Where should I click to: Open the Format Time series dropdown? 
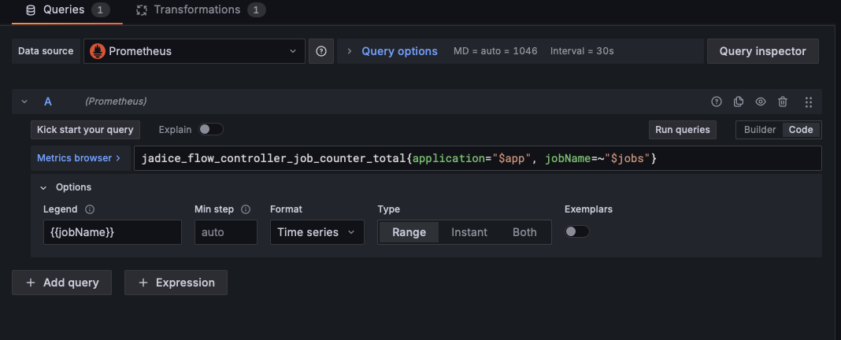click(317, 232)
